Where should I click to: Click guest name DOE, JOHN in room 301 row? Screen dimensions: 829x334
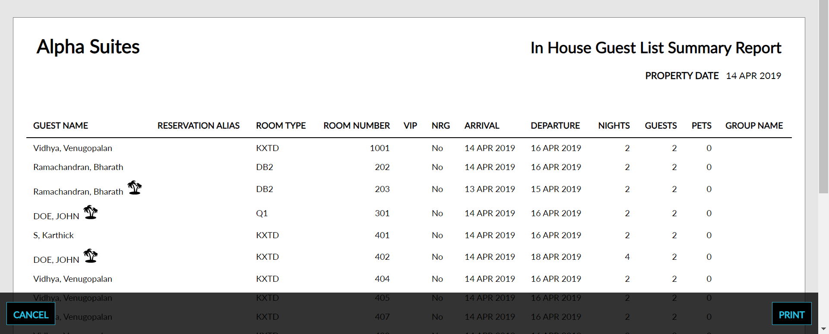(56, 216)
